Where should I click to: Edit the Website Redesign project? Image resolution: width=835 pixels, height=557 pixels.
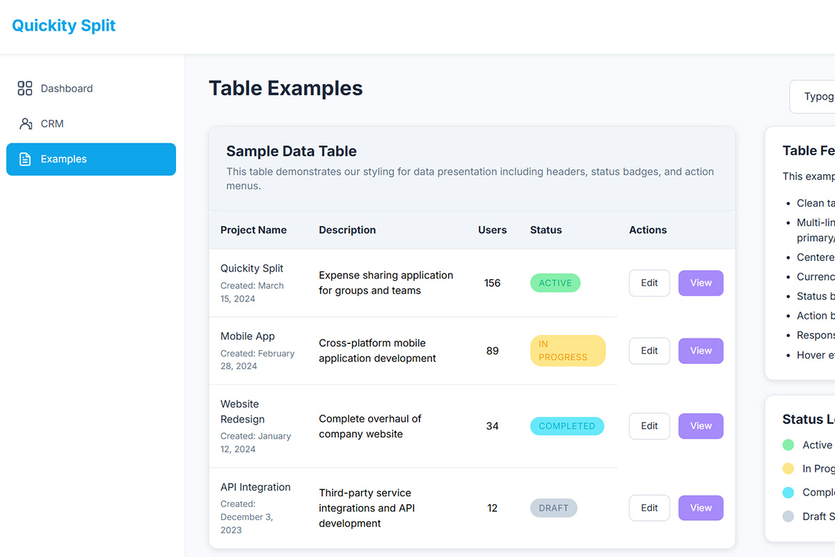point(649,426)
